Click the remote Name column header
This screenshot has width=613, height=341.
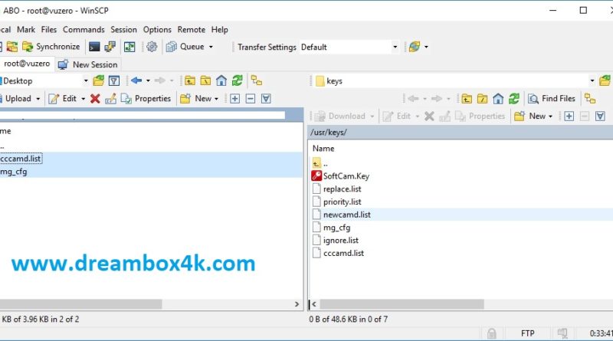point(323,149)
